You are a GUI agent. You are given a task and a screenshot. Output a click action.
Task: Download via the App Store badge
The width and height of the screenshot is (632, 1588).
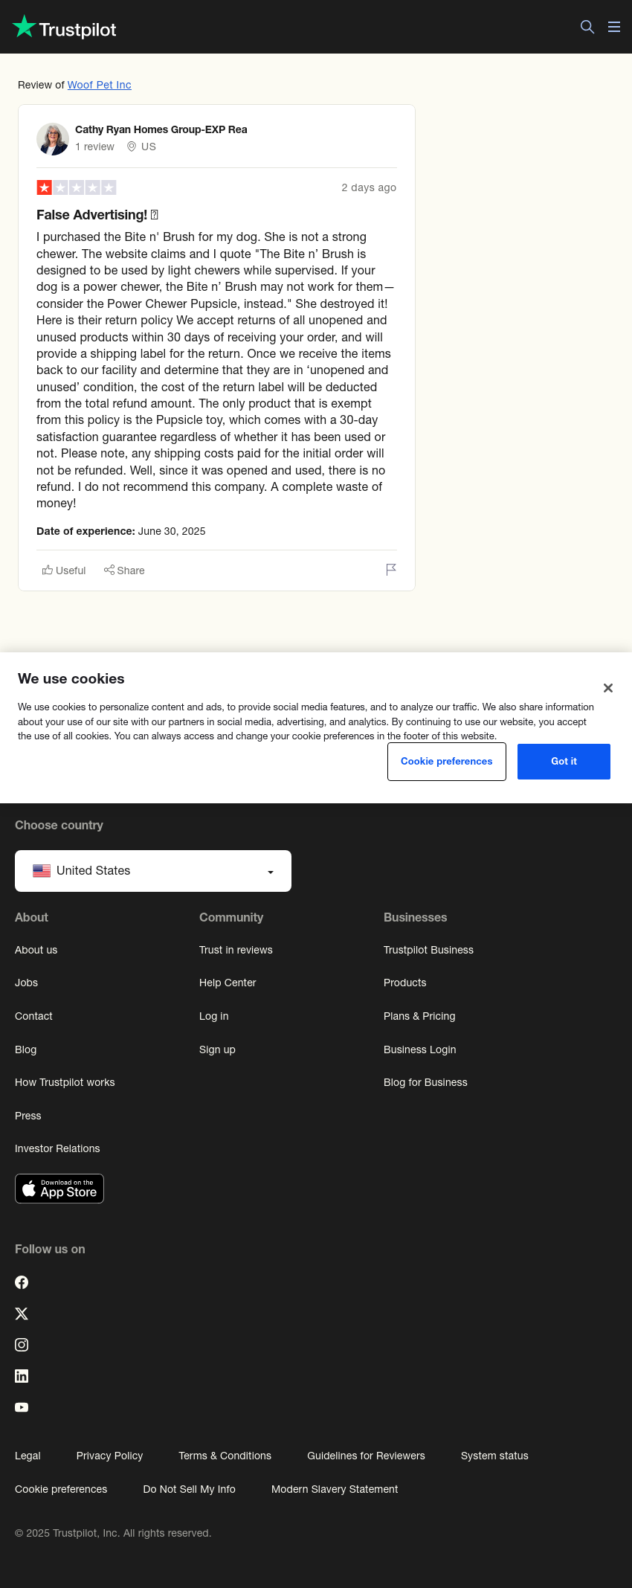click(x=59, y=1189)
